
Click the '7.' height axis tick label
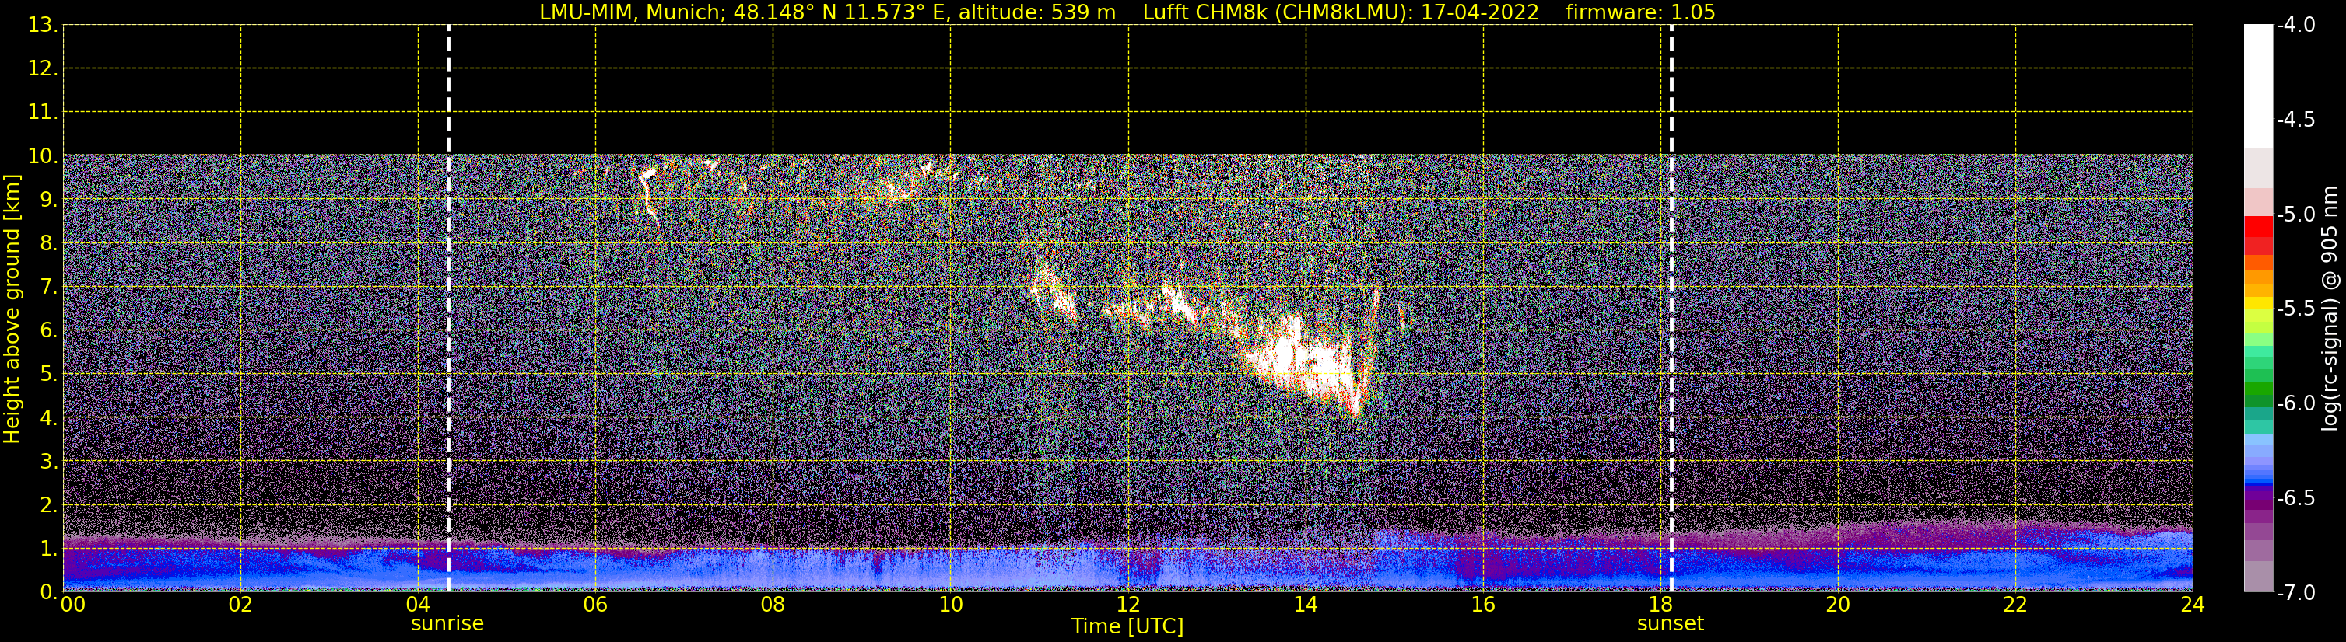point(48,288)
